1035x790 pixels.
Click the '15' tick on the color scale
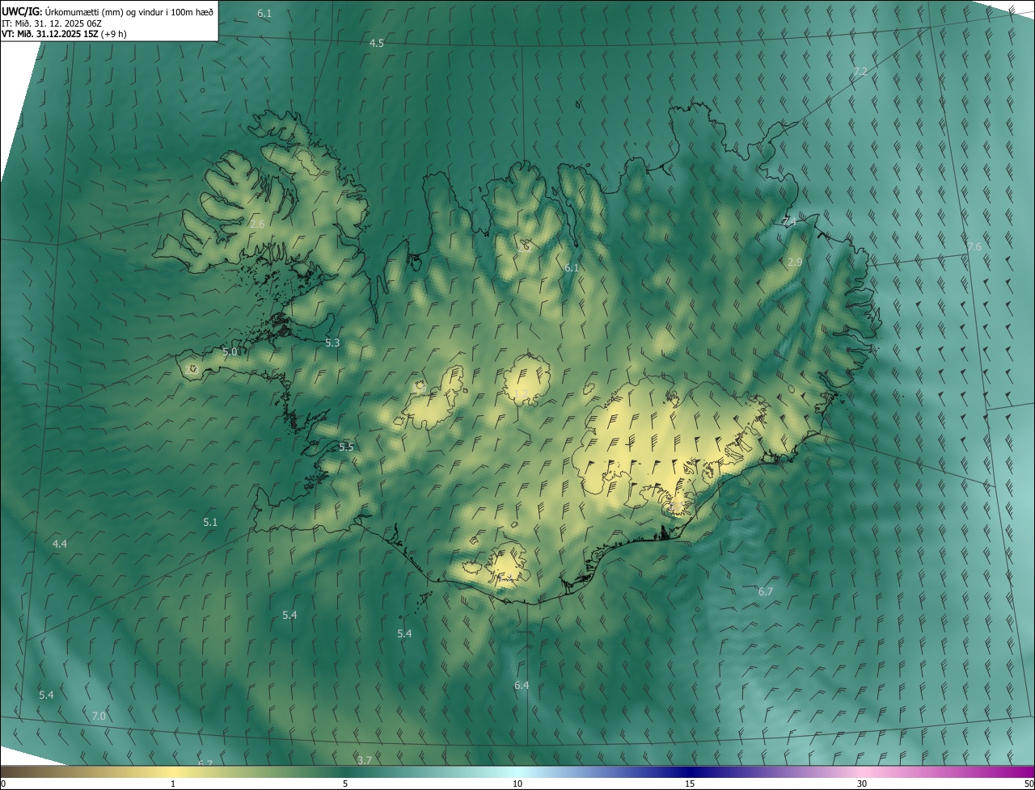[x=690, y=784]
